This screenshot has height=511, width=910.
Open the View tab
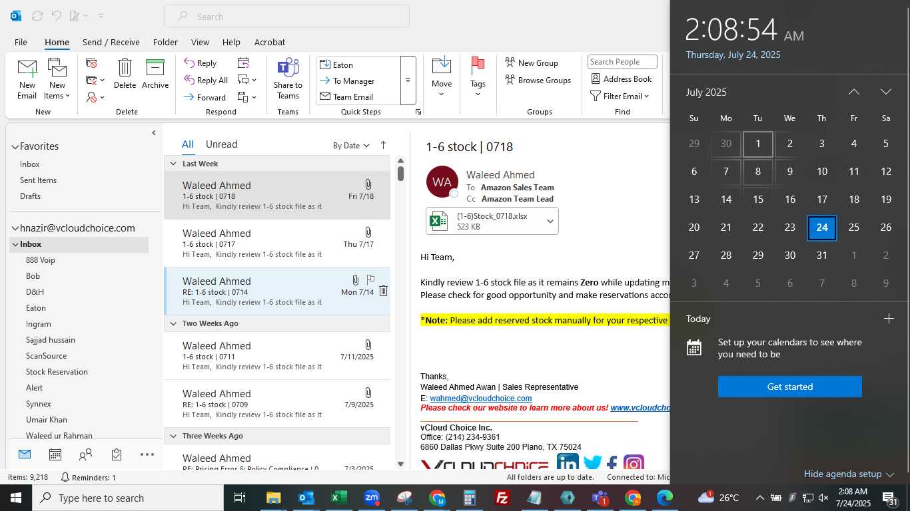200,42
